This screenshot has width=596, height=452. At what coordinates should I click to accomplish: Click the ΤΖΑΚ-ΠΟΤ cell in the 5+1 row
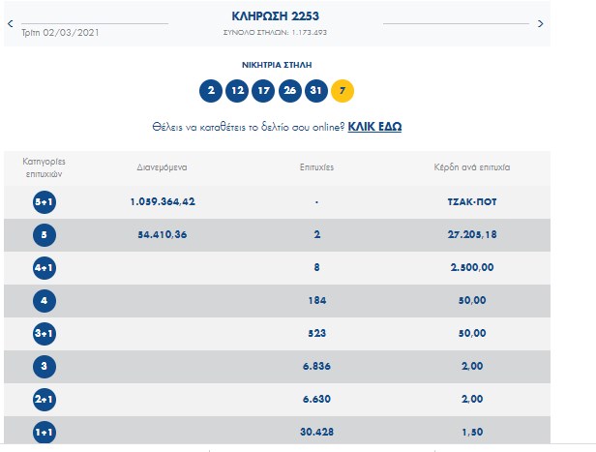tap(472, 201)
